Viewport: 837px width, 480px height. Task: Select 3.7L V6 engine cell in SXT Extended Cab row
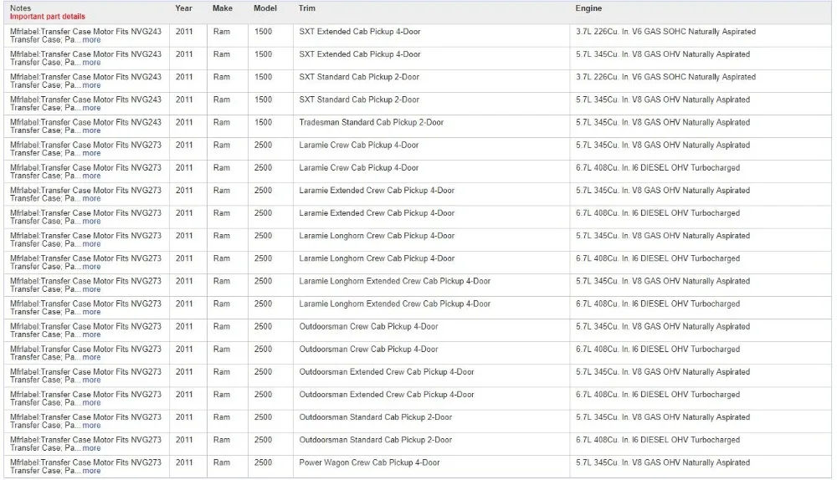click(665, 32)
